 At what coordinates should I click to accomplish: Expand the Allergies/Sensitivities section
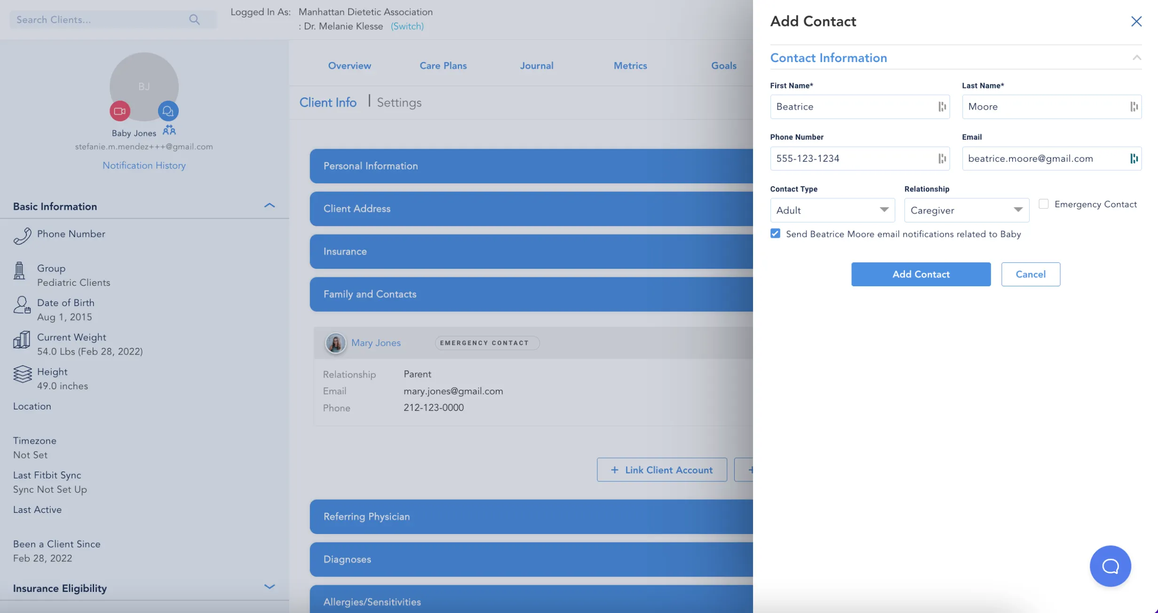pos(531,599)
